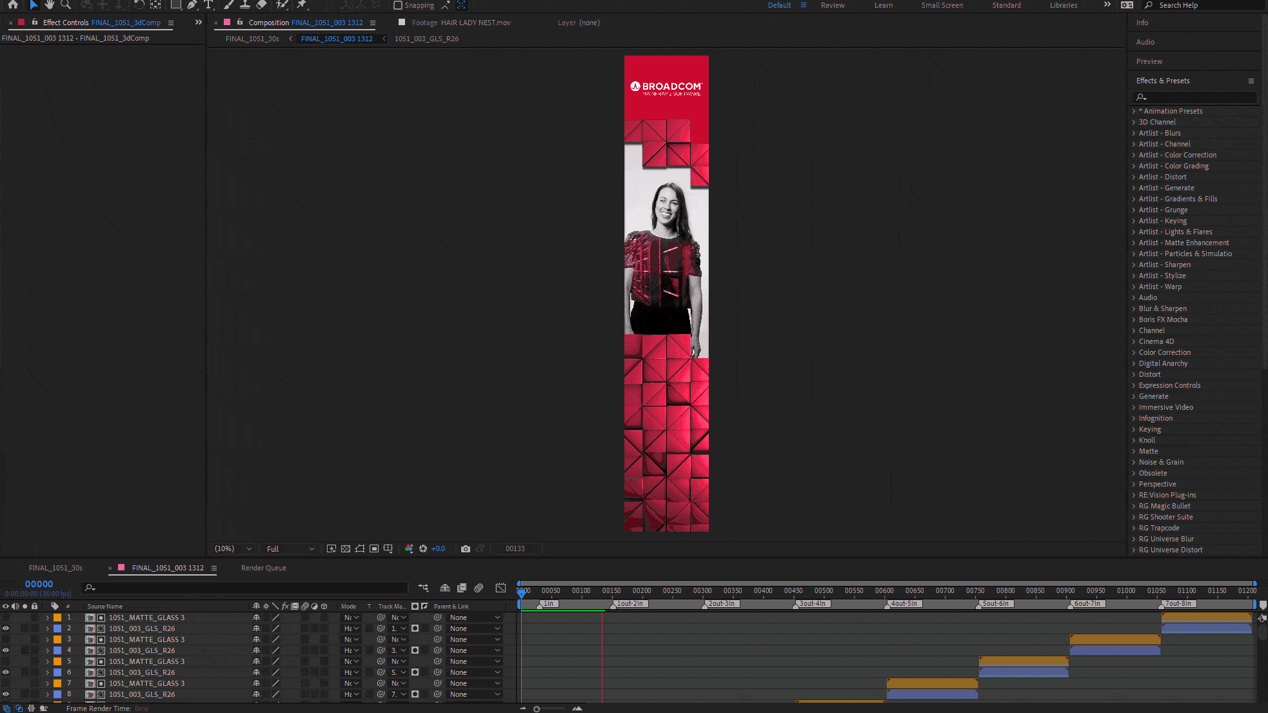This screenshot has width=1268, height=713.
Task: Select the Clone Stamp tool
Action: (245, 5)
